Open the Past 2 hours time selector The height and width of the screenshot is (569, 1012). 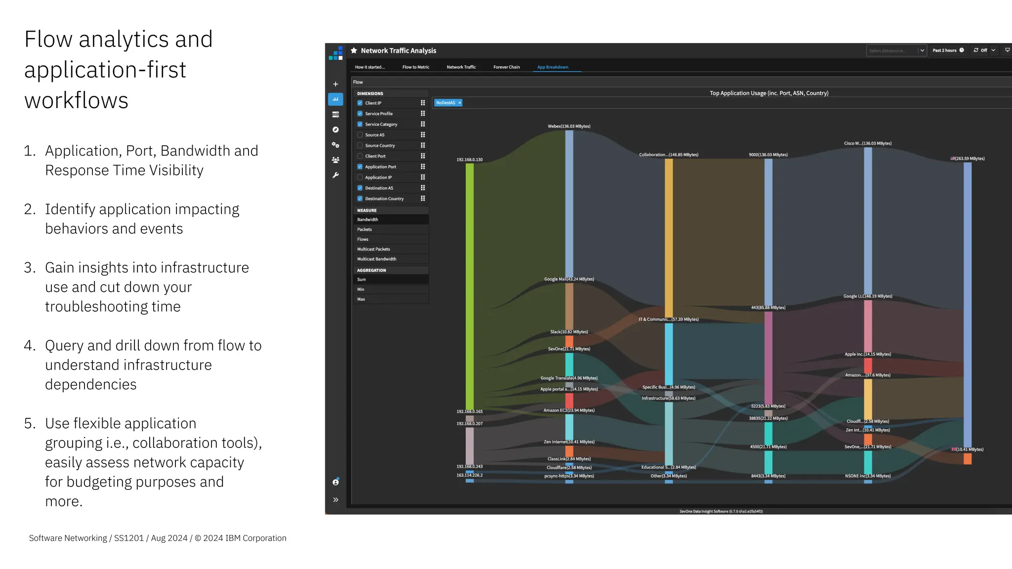pyautogui.click(x=948, y=50)
